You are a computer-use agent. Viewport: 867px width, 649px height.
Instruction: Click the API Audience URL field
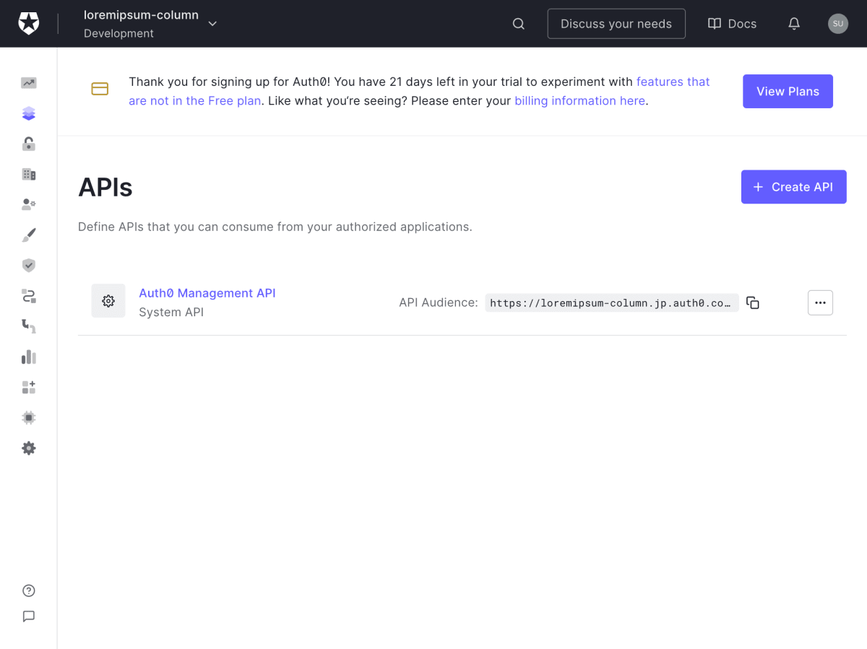pyautogui.click(x=612, y=303)
